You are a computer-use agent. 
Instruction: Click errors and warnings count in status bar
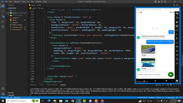17,98
